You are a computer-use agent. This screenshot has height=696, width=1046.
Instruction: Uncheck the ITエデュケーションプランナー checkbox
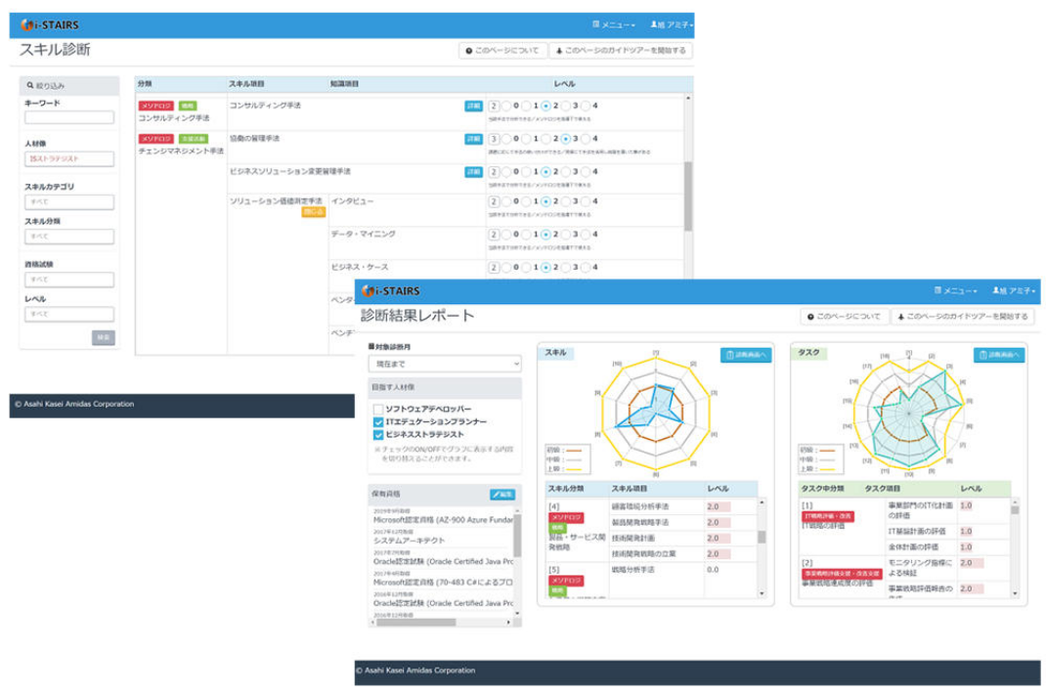378,421
